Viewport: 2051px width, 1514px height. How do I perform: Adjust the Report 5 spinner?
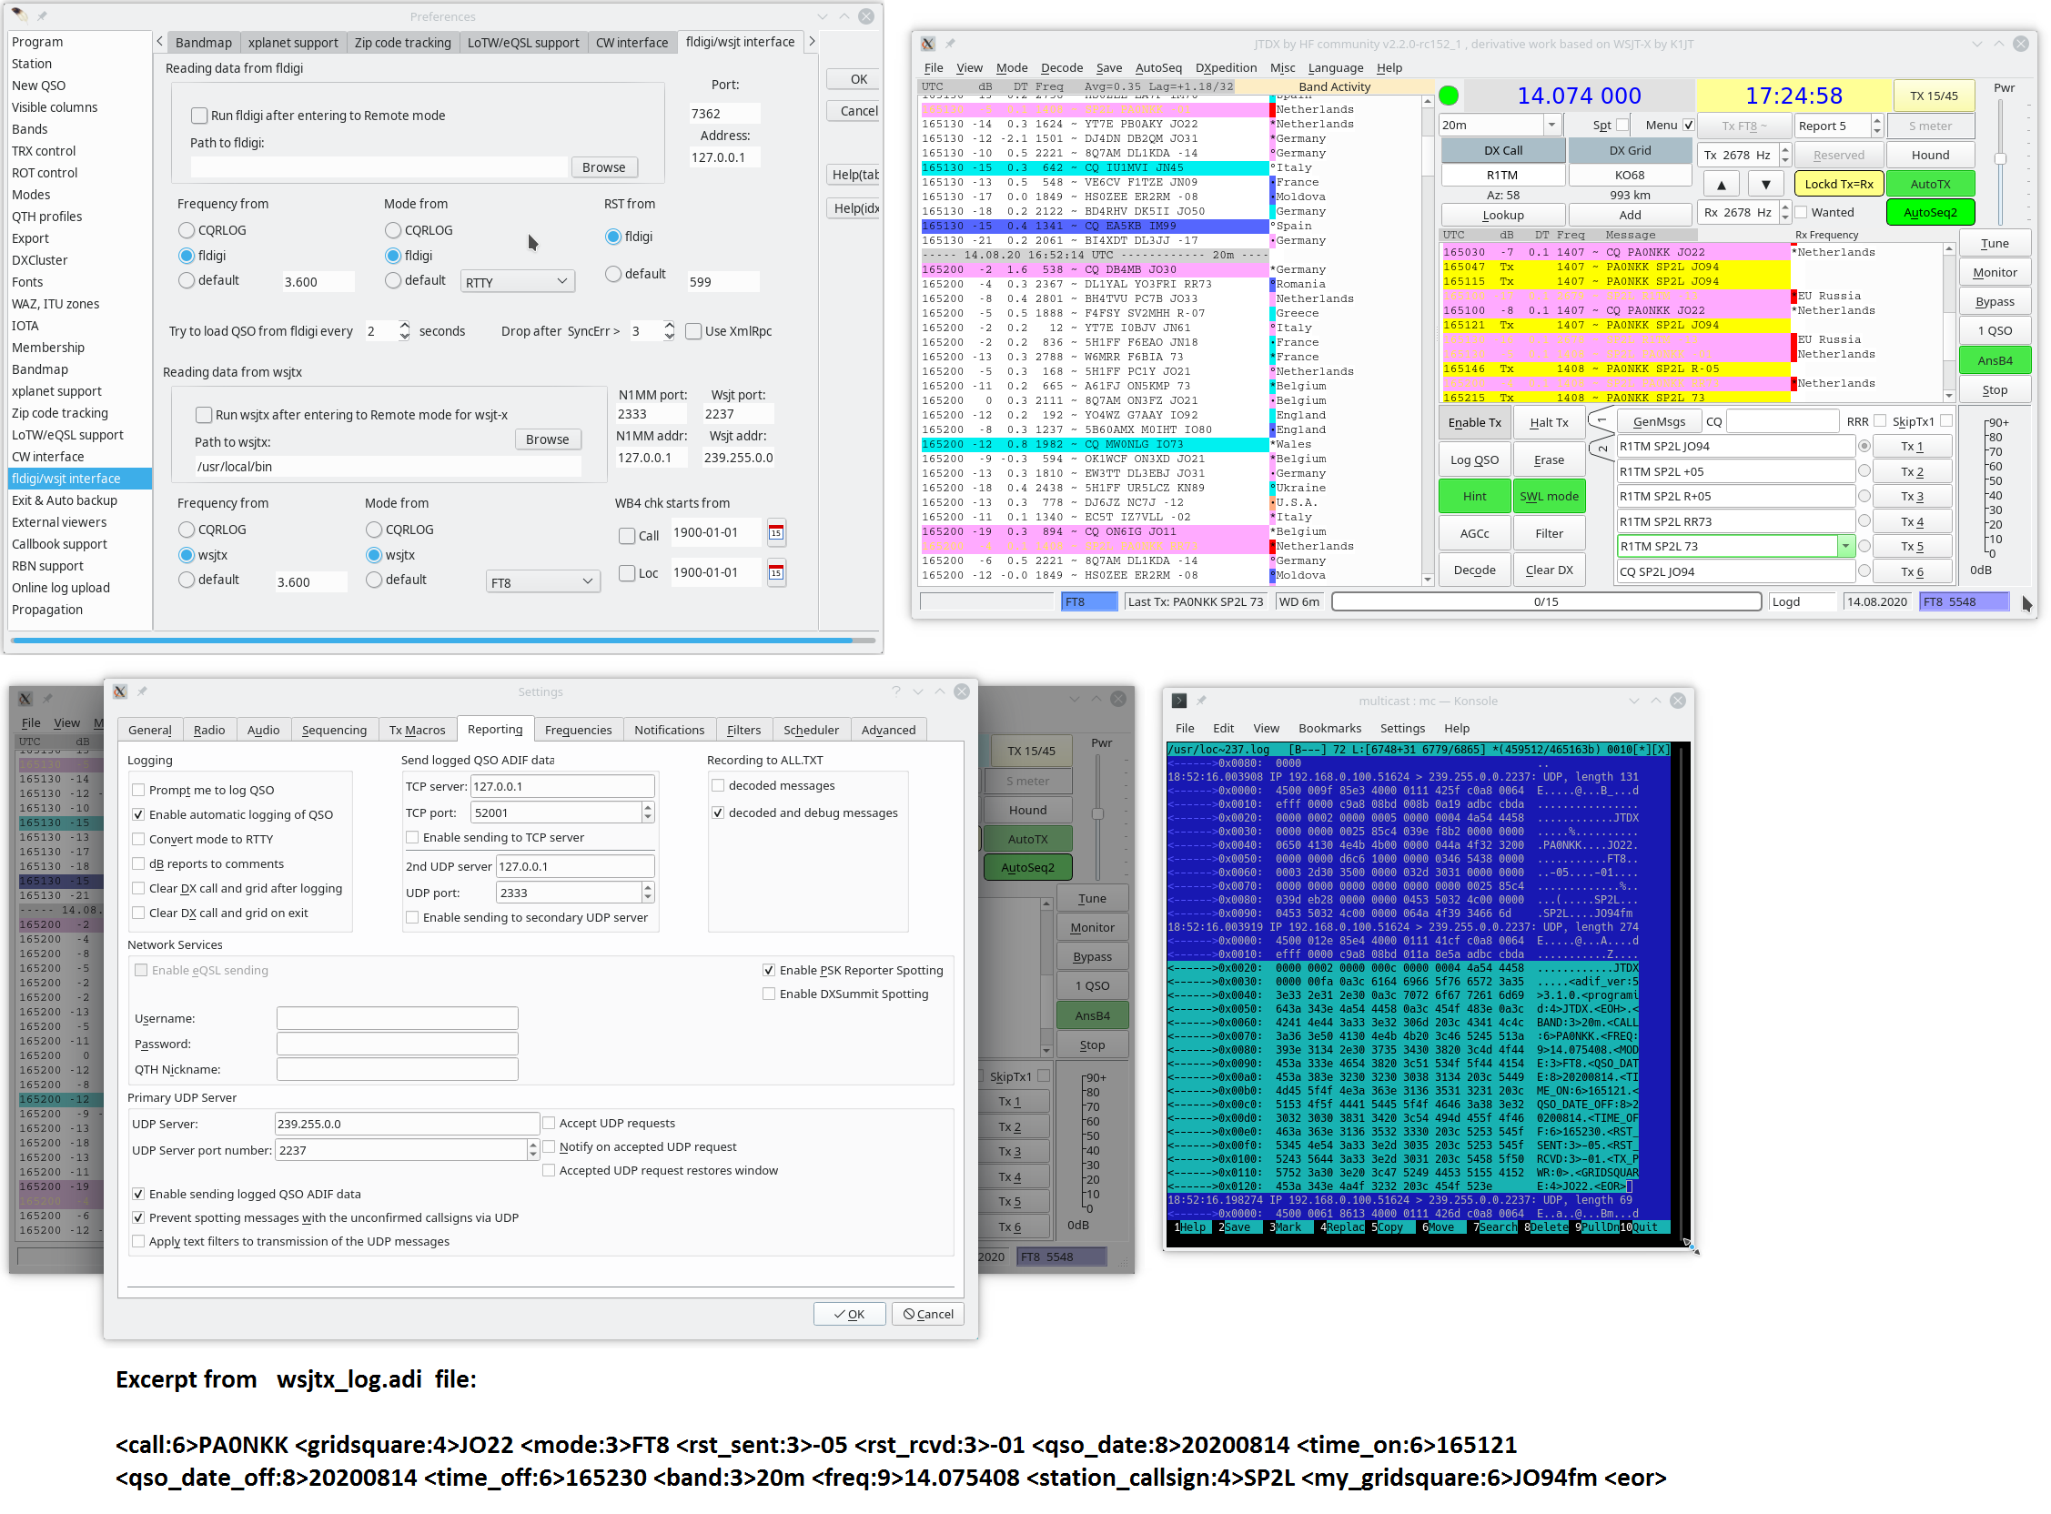click(1877, 126)
